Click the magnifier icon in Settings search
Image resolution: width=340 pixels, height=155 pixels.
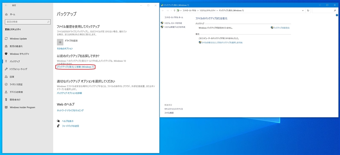point(48,22)
